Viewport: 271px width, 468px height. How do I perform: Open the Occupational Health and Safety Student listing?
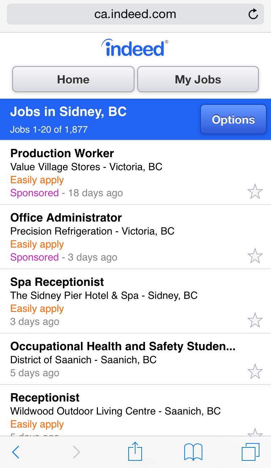tap(123, 346)
